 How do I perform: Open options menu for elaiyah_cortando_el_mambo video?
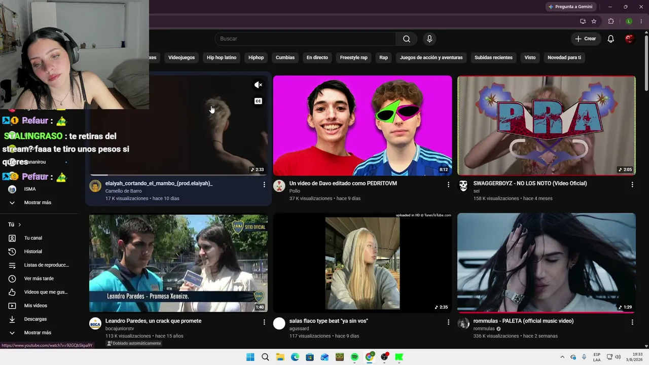pos(264,185)
